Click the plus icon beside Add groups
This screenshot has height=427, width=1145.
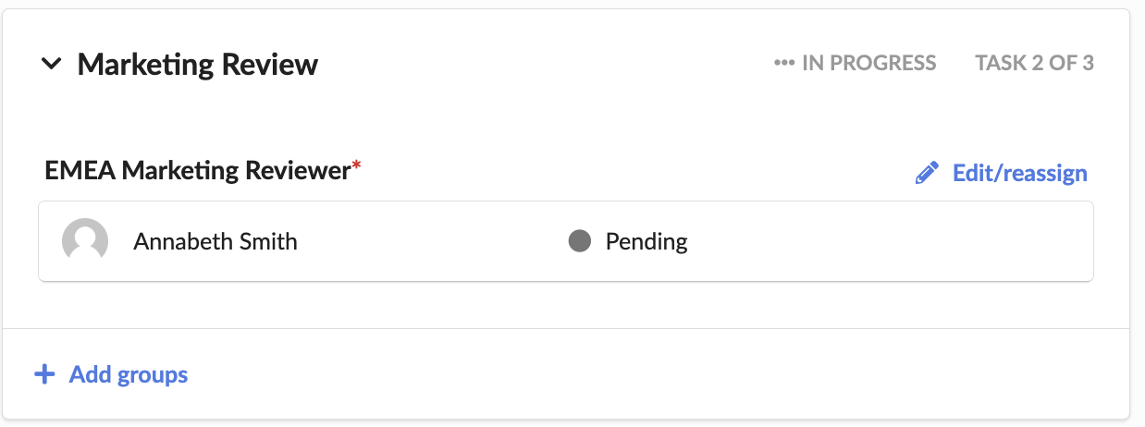tap(44, 374)
